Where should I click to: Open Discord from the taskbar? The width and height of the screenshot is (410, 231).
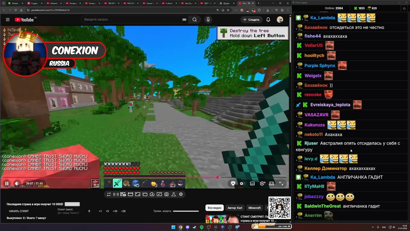187,227
